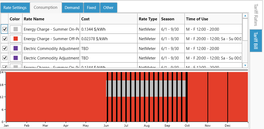Viewport: 264px width, 129px height.
Task: Open the Other tab
Action: (x=108, y=8)
